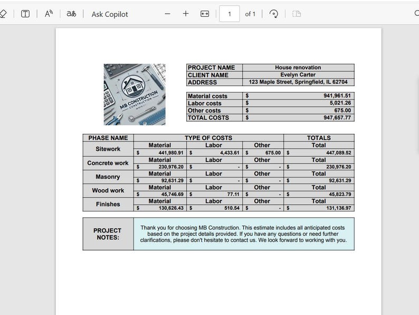Select Wood work labor value 77.11

coord(233,194)
